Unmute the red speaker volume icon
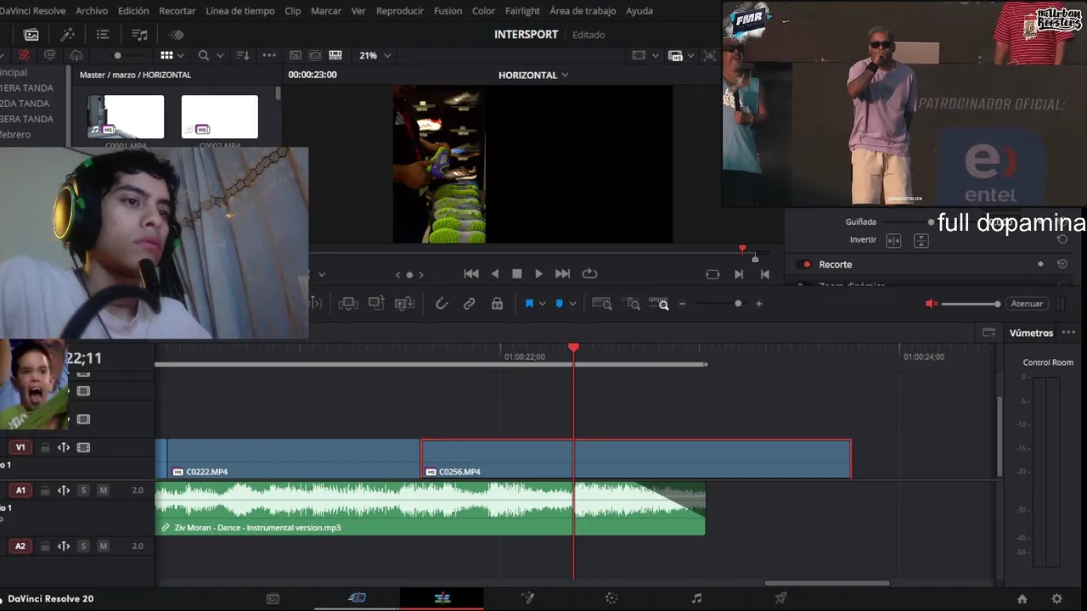1087x611 pixels. [x=932, y=304]
